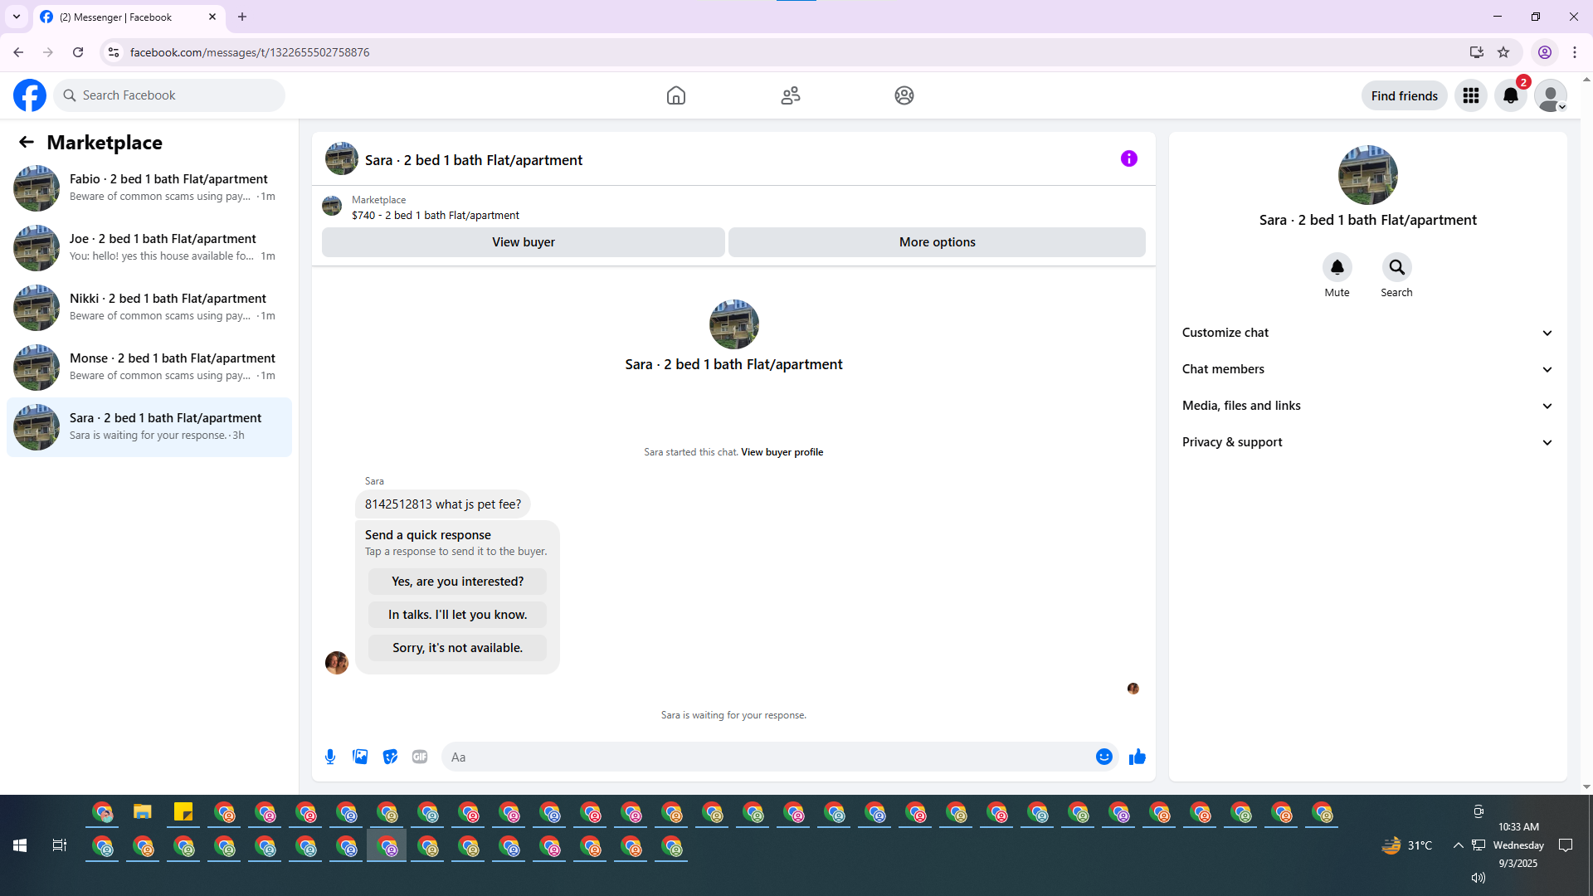
Task: Open the taskbar volume icon
Action: [1479, 878]
